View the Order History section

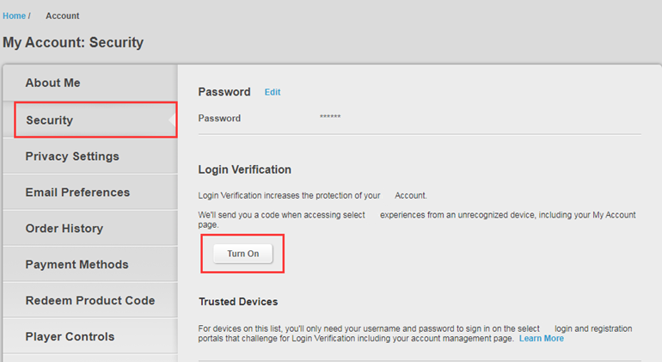tap(64, 229)
